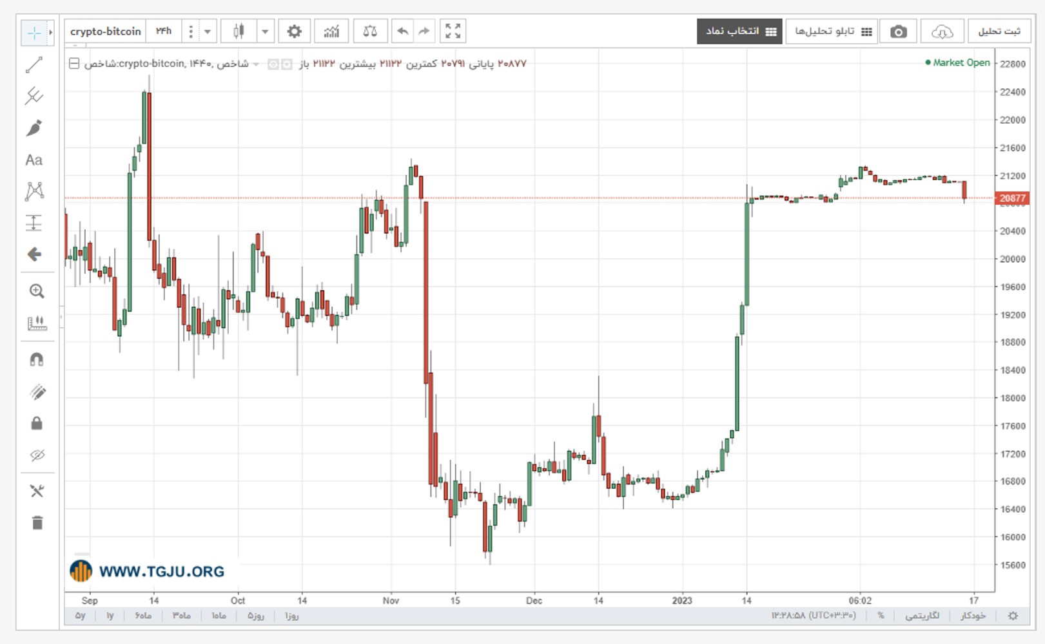
Task: Click the ثبت تحلیل button
Action: click(999, 32)
